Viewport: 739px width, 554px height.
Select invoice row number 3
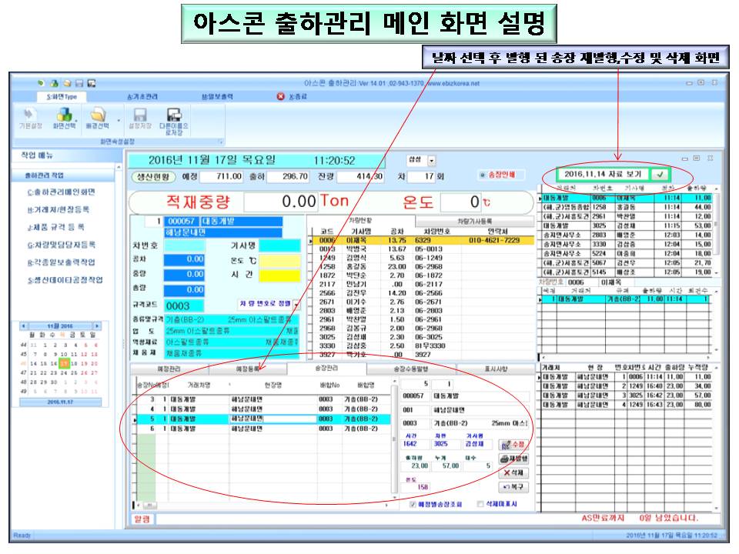coord(263,399)
